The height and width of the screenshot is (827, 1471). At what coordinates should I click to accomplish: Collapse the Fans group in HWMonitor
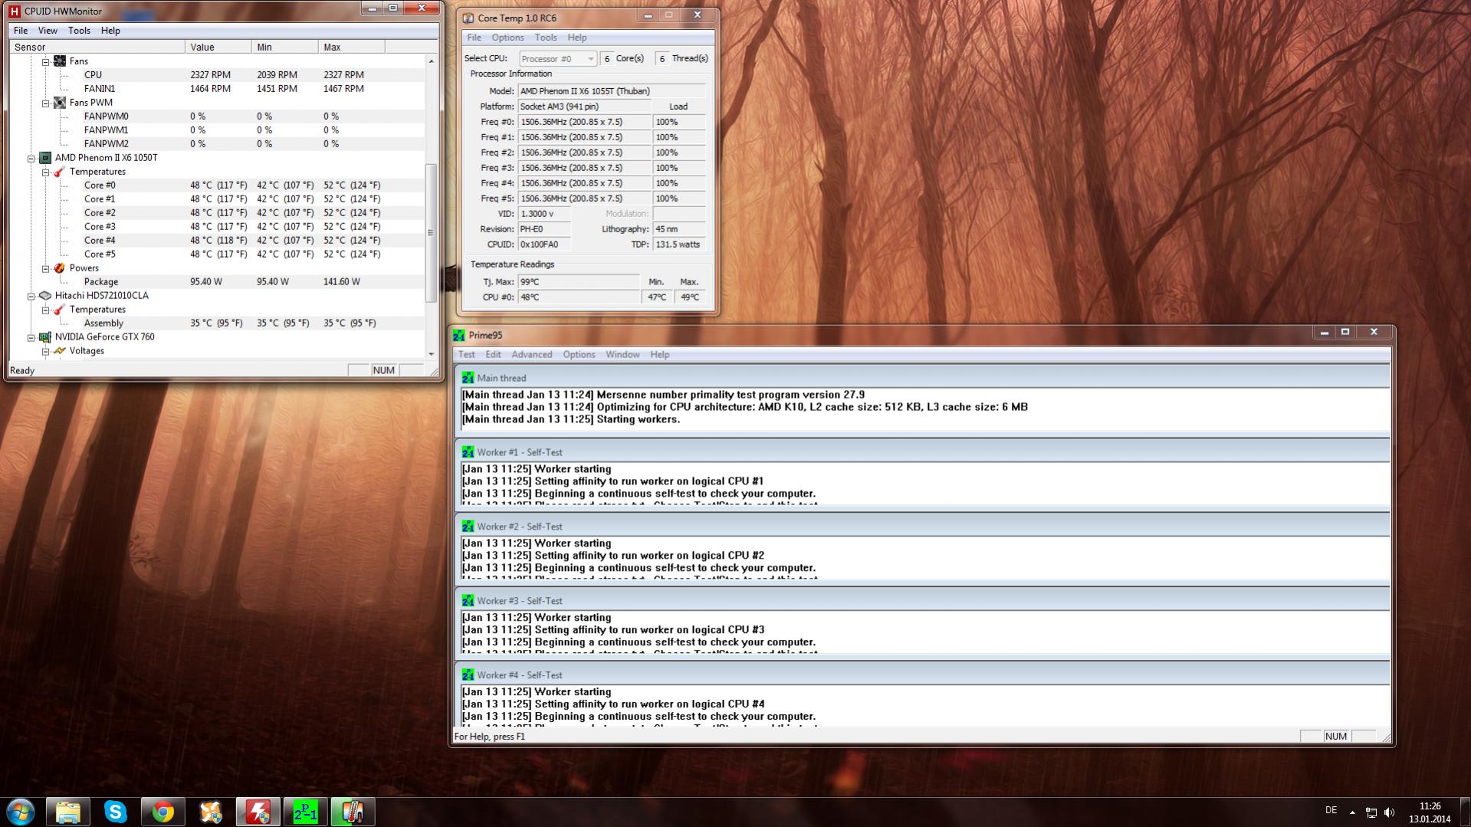pyautogui.click(x=45, y=61)
